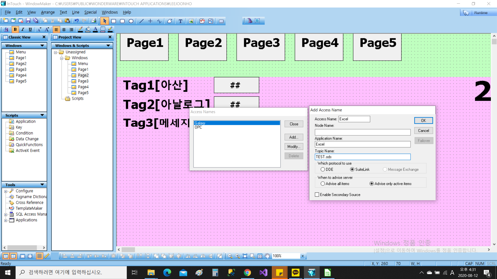Collapse the Windows folder in Project View
Image resolution: width=497 pixels, height=279 pixels.
tap(62, 58)
